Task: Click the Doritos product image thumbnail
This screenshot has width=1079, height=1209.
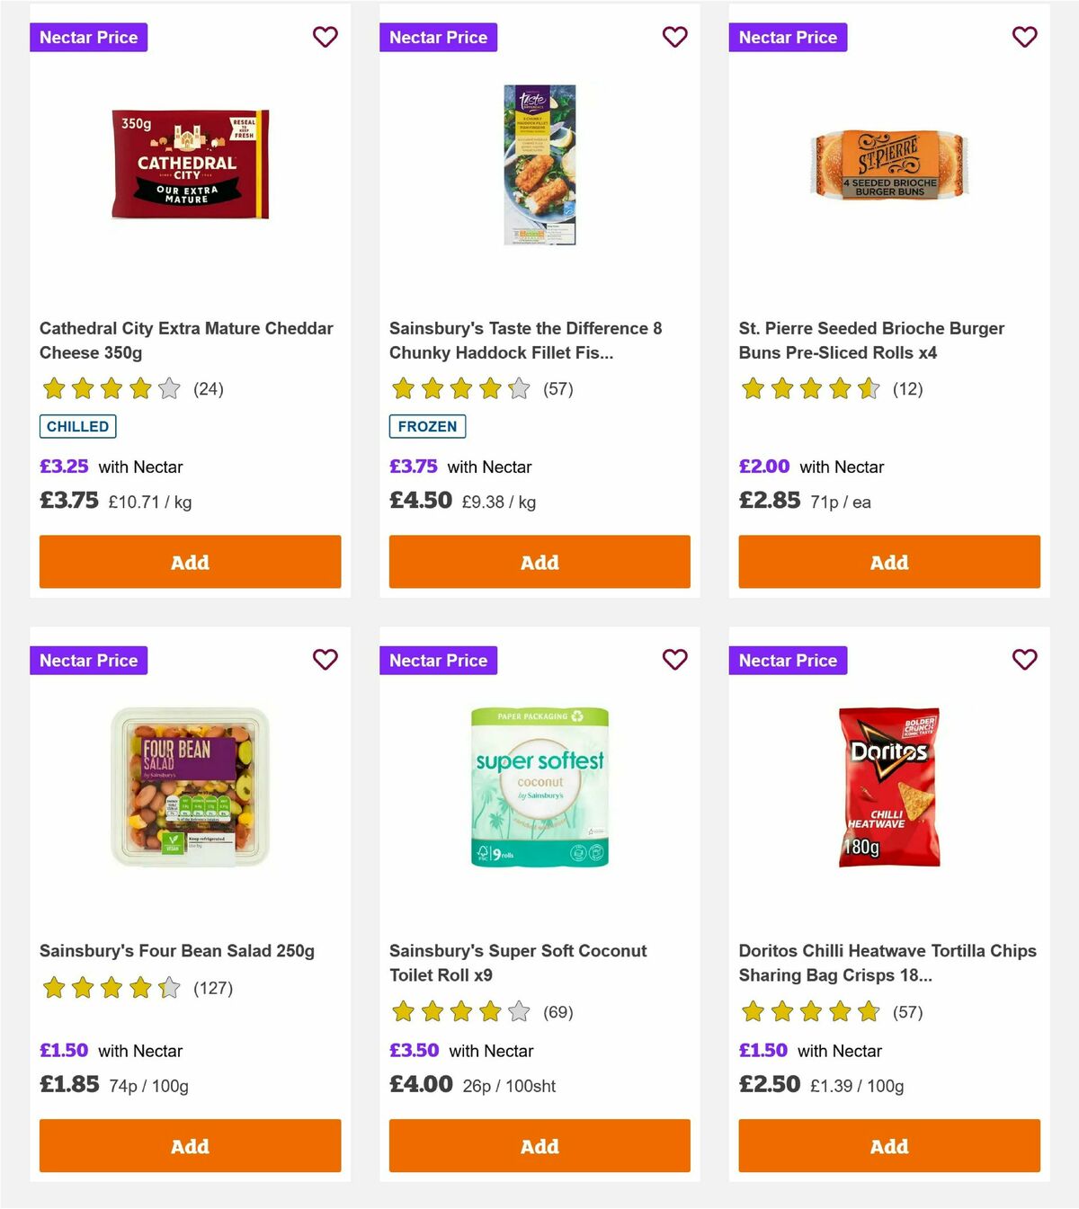Action: [x=888, y=785]
